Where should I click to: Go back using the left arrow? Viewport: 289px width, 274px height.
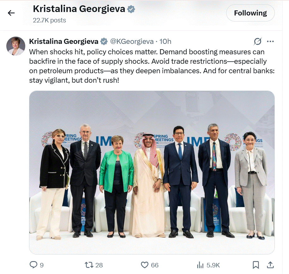click(11, 13)
